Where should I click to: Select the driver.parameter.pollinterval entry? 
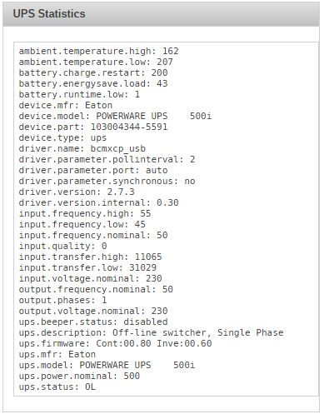point(107,159)
